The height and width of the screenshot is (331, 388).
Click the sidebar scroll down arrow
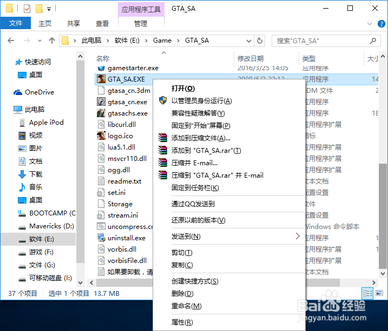[x=80, y=282]
